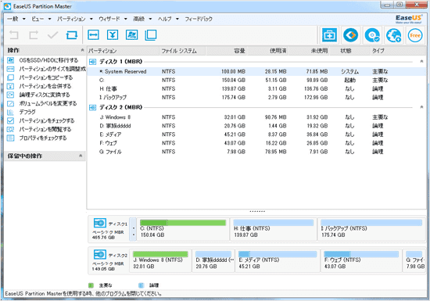Click icon beside パーティションをコピーする

point(10,77)
